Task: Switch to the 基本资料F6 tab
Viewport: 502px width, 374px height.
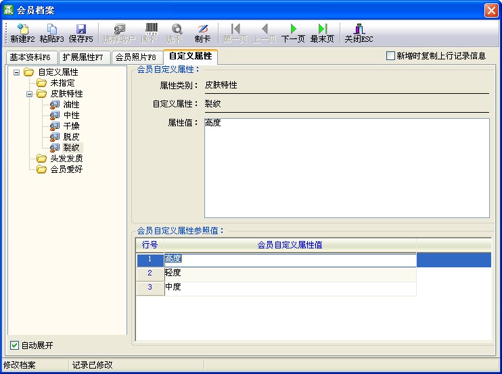Action: 30,57
